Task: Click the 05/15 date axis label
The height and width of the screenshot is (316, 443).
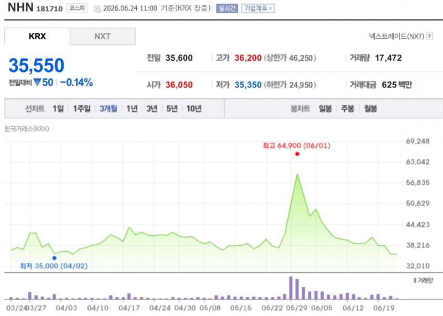Action: tap(241, 308)
